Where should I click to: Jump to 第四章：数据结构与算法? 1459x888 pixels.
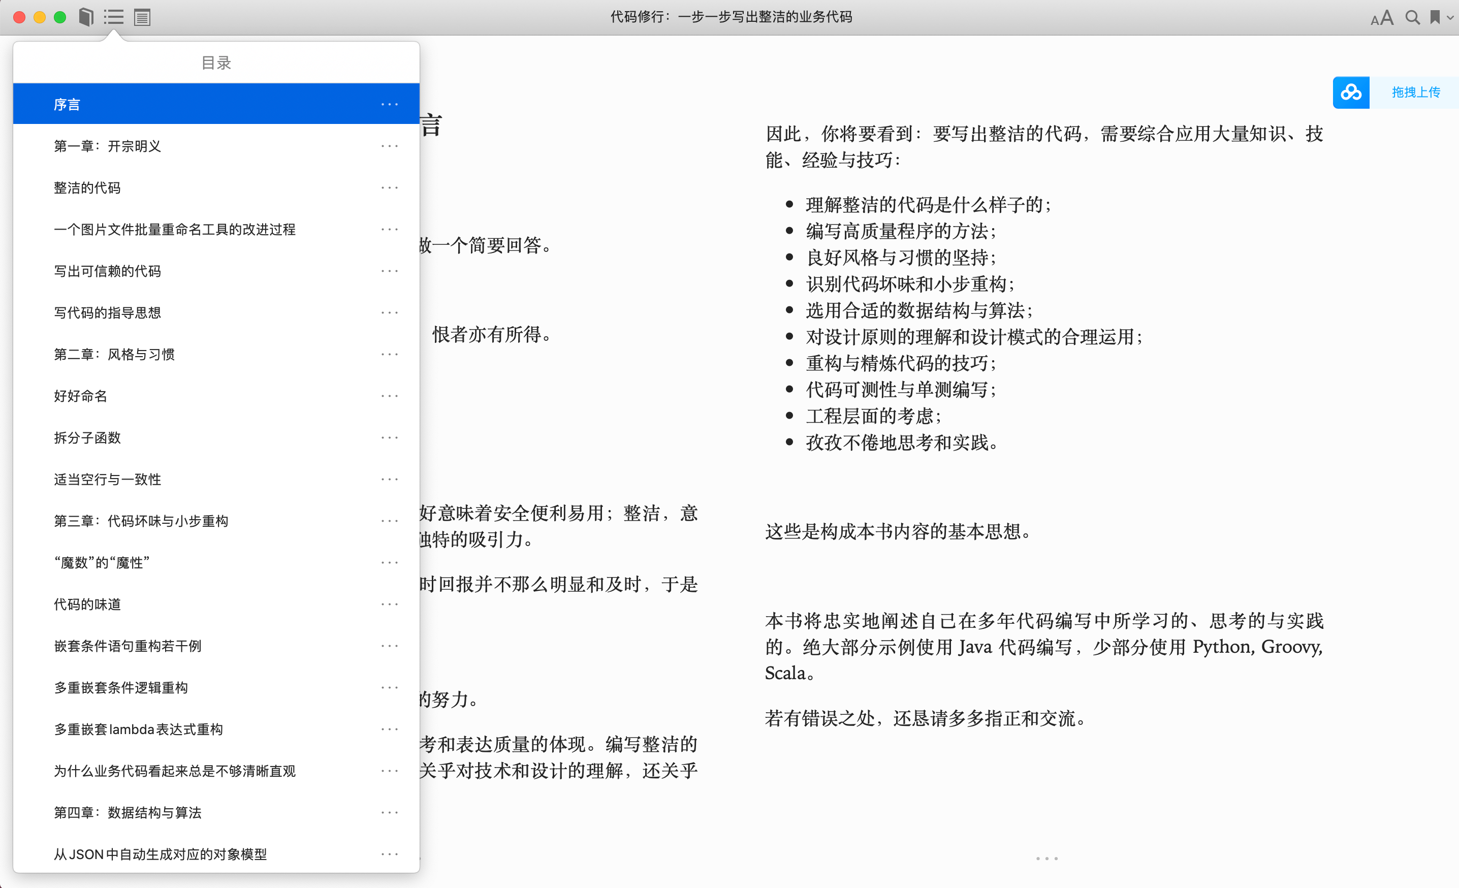click(216, 812)
